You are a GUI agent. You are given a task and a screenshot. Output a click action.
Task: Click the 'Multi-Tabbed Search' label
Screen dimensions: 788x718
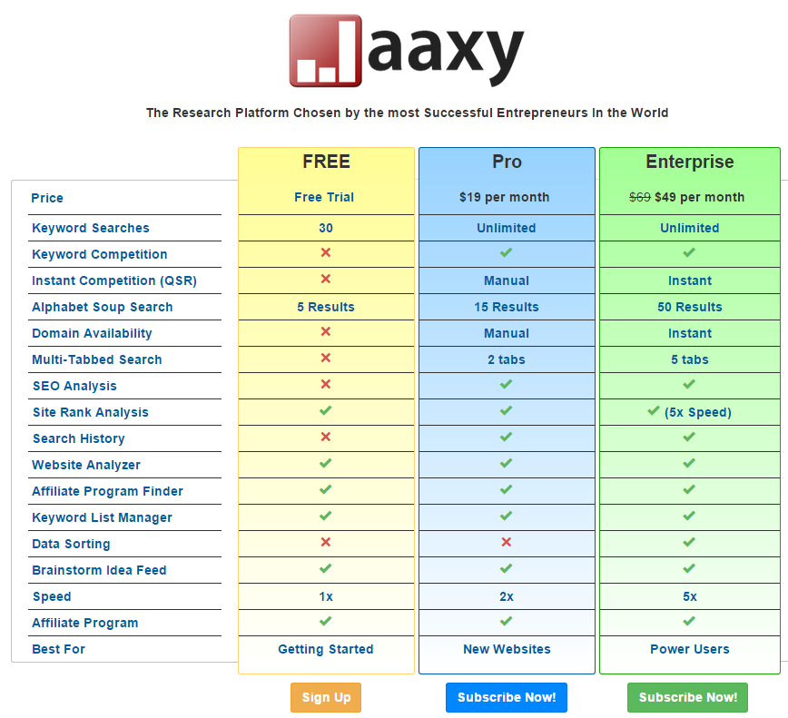(96, 359)
